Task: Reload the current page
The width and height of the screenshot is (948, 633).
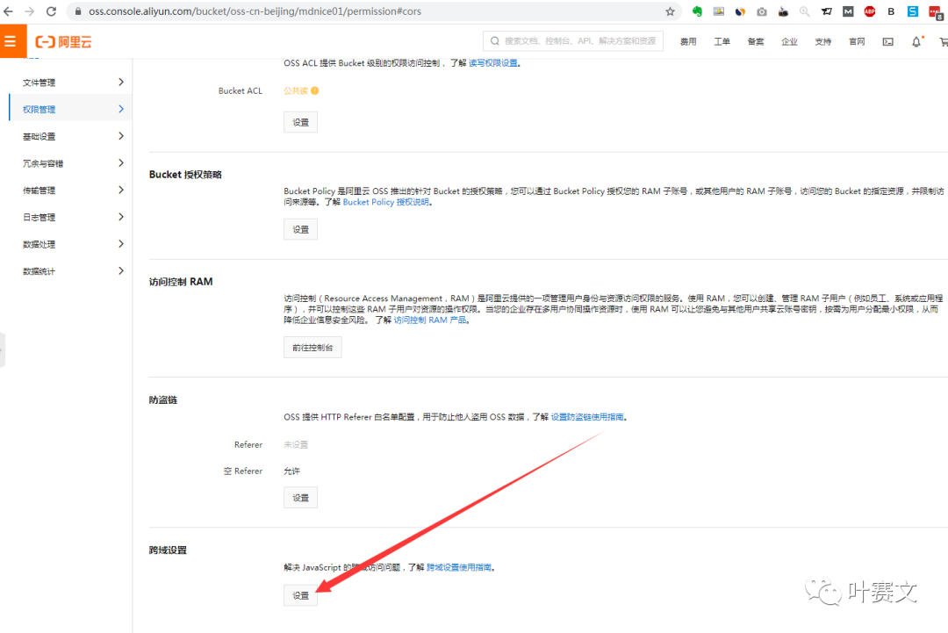Action: click(x=51, y=11)
